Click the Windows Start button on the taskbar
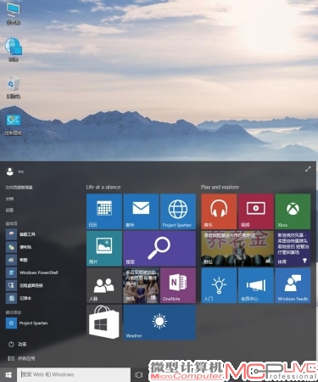318x382 pixels. coord(8,374)
